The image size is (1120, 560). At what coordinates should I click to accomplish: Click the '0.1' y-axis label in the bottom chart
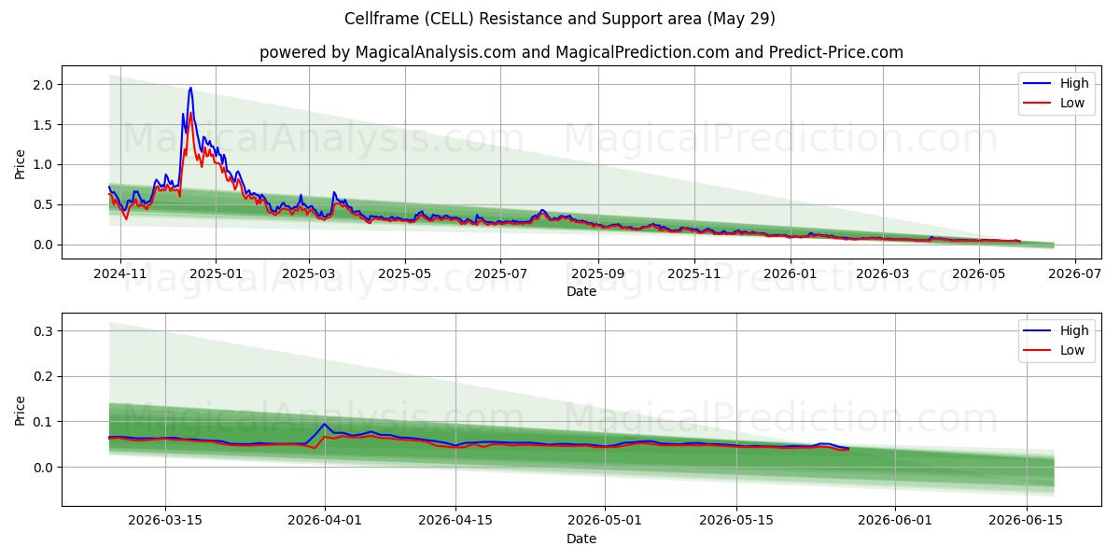point(45,422)
